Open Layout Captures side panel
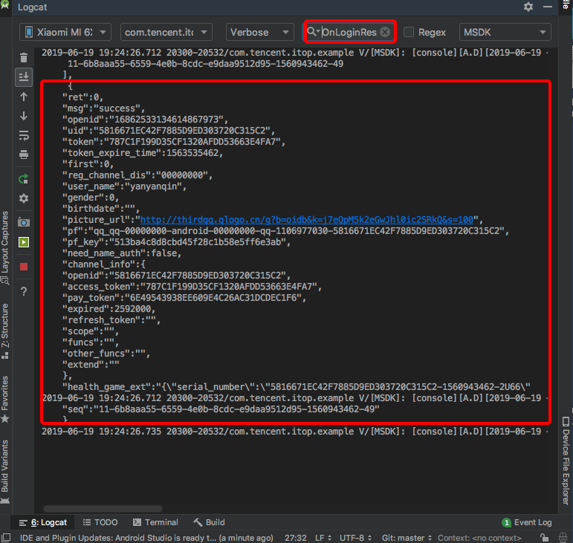The height and width of the screenshot is (543, 573). coord(4,247)
